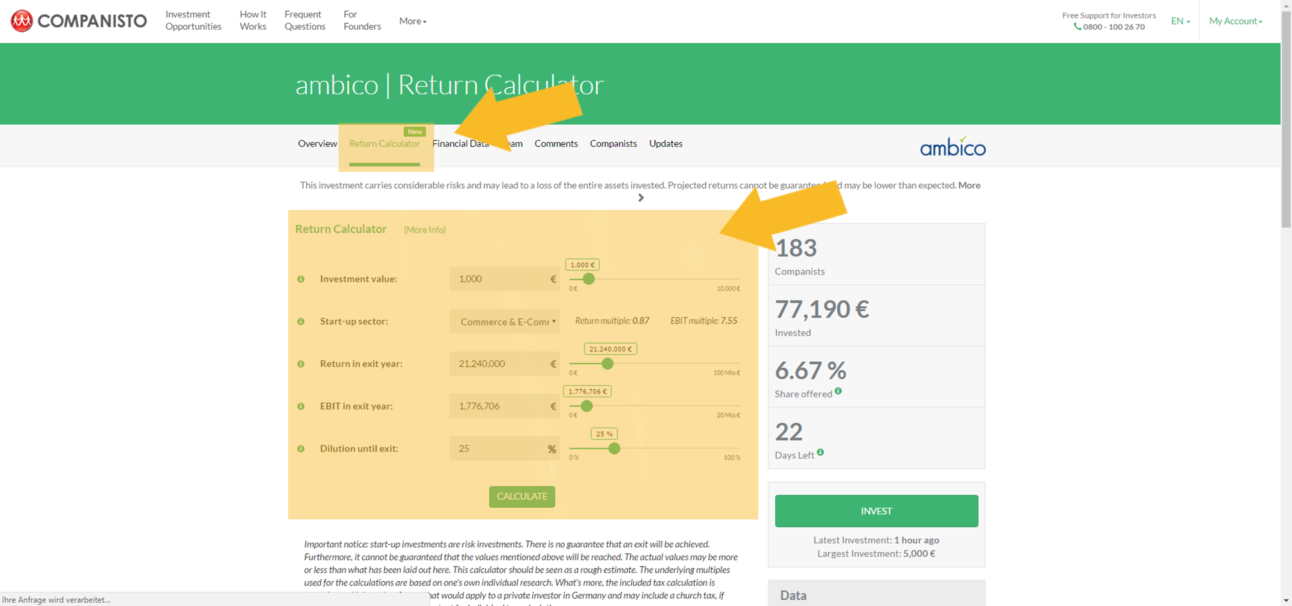1292x606 pixels.
Task: Click the 'Data' section heading
Action: point(793,596)
